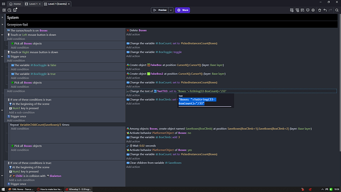Image resolution: width=341 pixels, height=192 pixels.
Task: Collapse the Num1 key pressed event
Action: [2, 110]
